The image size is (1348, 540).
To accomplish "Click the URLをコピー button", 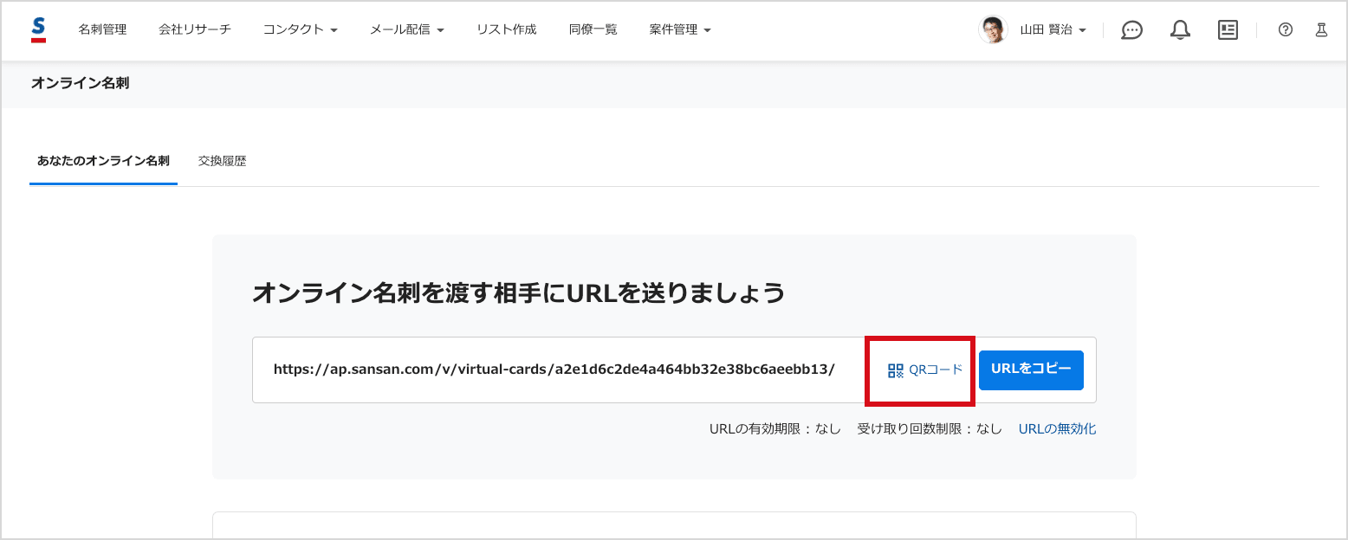I will pos(1031,370).
